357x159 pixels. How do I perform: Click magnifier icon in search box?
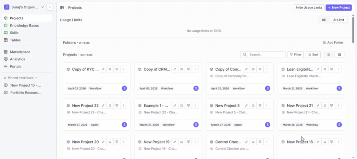pyautogui.click(x=245, y=55)
